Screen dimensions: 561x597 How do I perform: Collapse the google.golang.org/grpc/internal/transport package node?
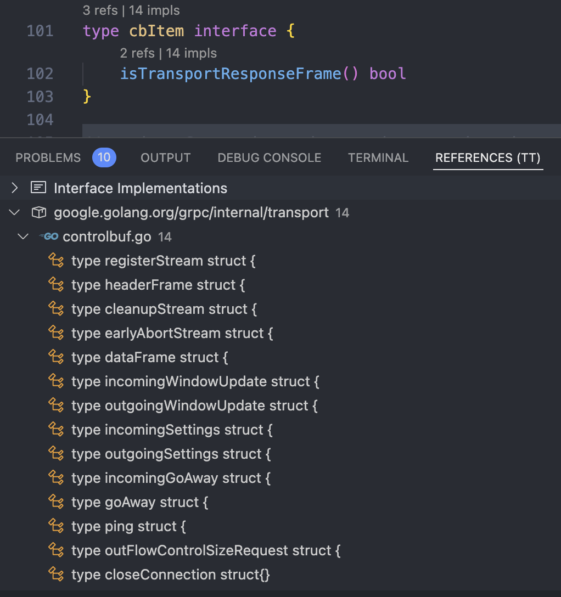tap(14, 212)
